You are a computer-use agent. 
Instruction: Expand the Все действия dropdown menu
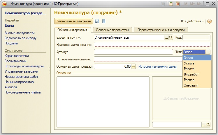click(x=192, y=21)
